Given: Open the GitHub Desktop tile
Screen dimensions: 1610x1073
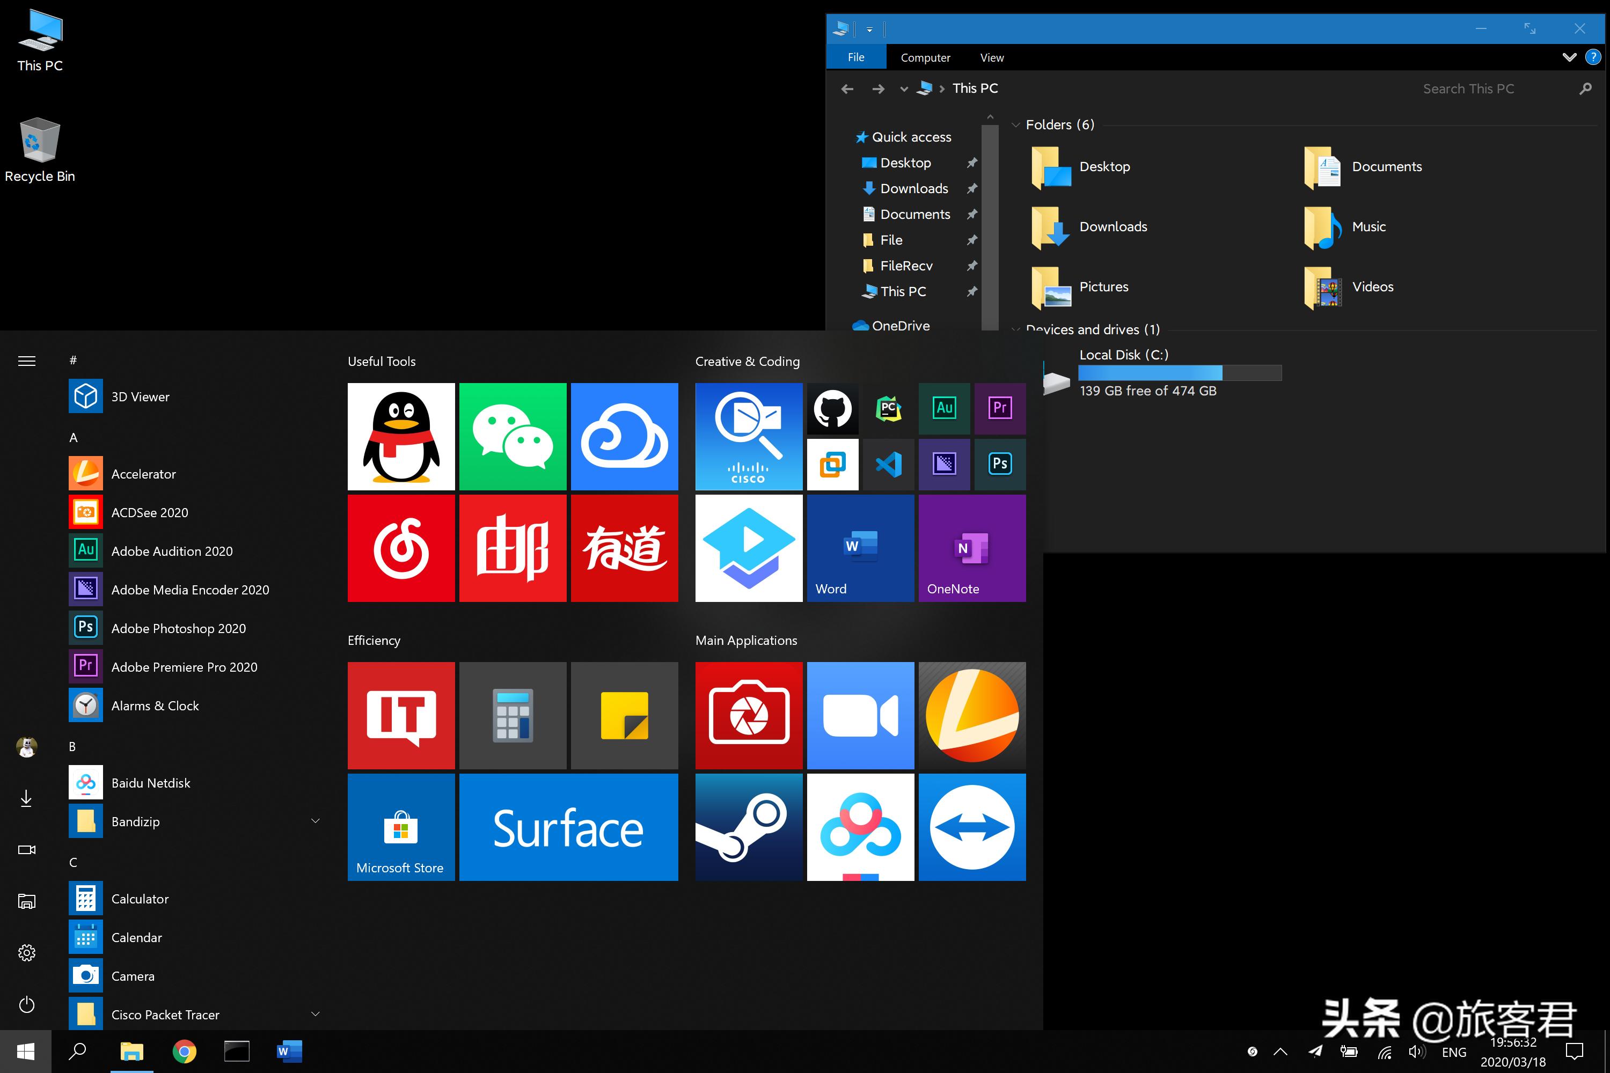Looking at the screenshot, I should (x=832, y=408).
